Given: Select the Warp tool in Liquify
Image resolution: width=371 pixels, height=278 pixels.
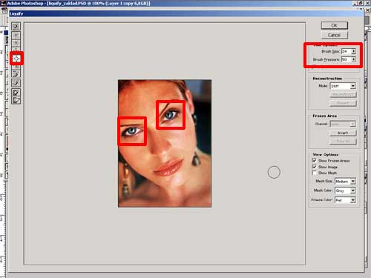Looking at the screenshot, I should point(16,26).
